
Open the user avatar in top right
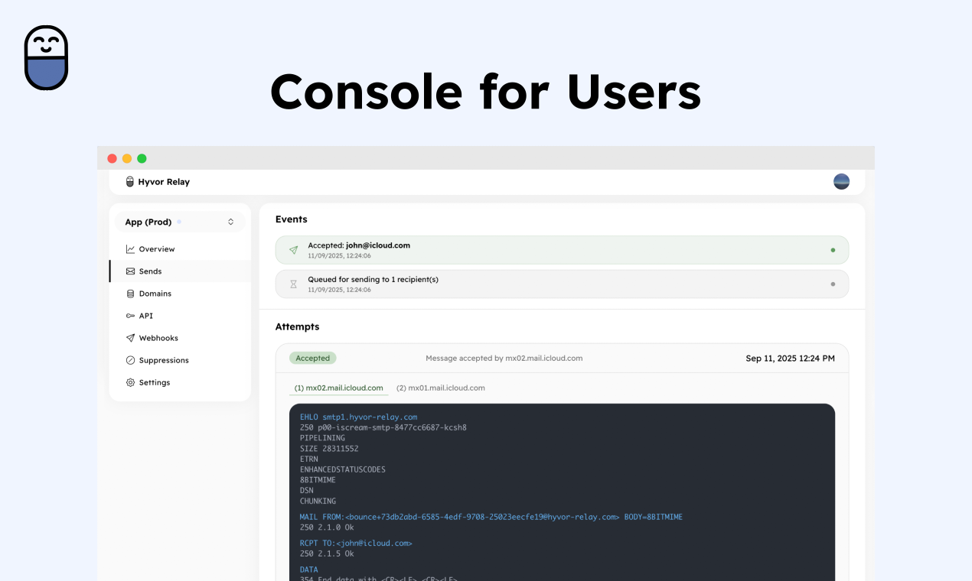[841, 181]
